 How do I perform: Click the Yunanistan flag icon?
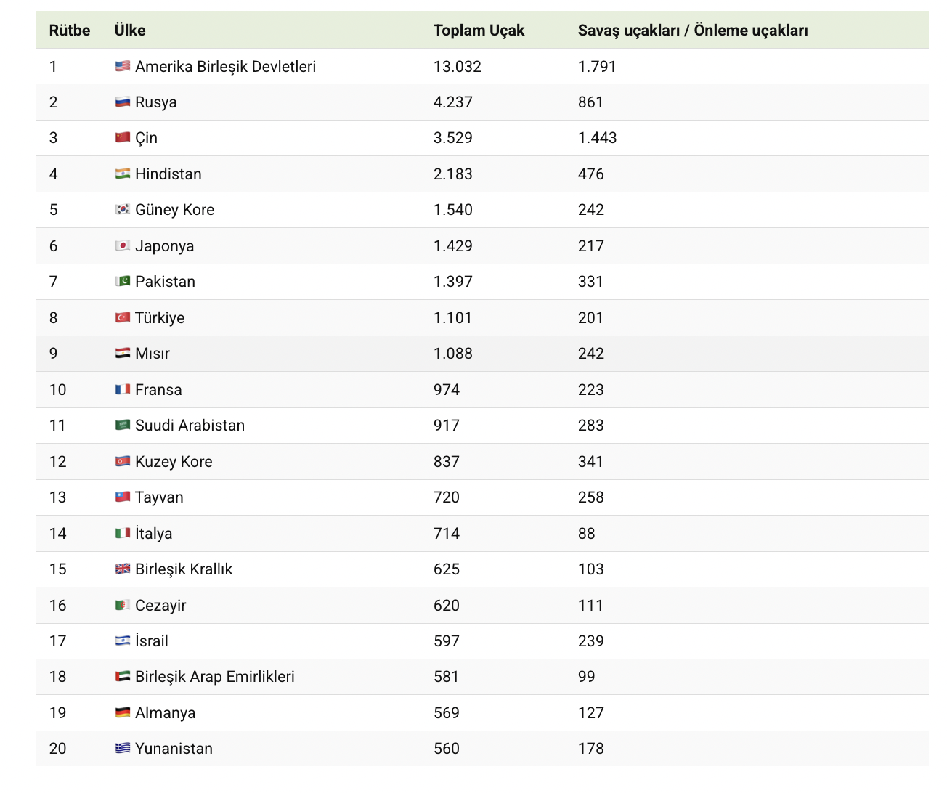tap(122, 748)
